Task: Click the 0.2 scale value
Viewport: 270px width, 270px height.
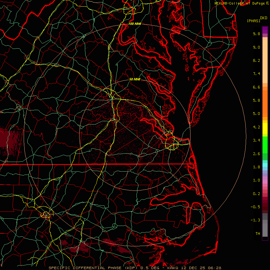Action: 256,194
